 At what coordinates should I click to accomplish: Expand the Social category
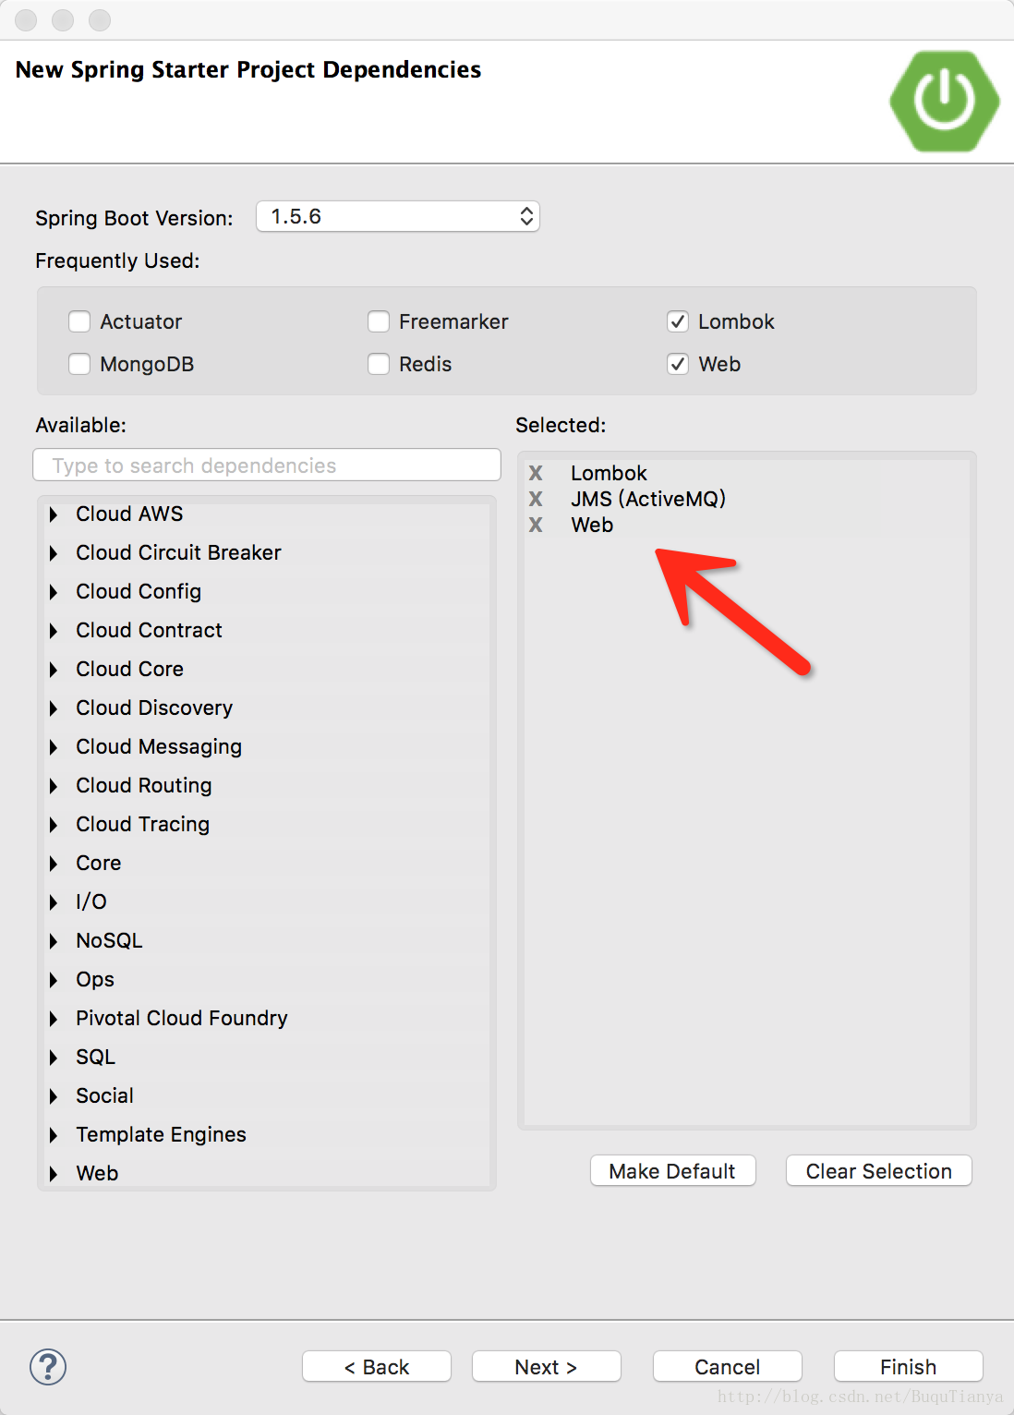(x=54, y=1096)
